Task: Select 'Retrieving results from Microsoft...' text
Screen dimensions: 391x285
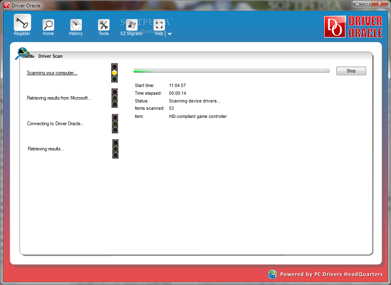Action: [x=59, y=98]
